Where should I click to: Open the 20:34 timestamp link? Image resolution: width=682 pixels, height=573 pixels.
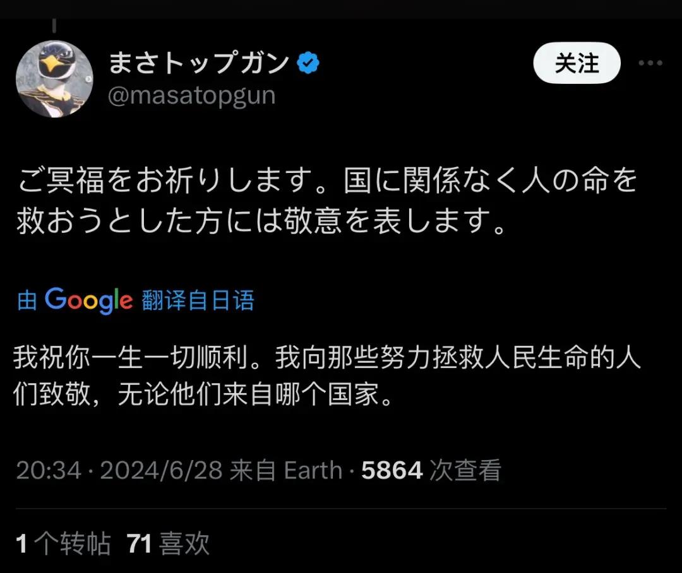tap(49, 470)
